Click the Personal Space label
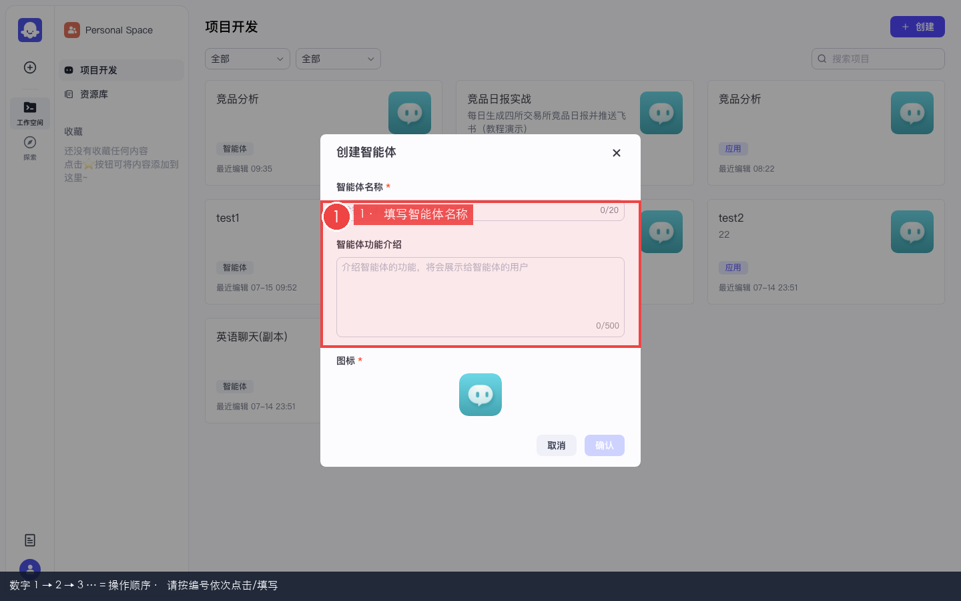This screenshot has height=601, width=961. pyautogui.click(x=119, y=30)
